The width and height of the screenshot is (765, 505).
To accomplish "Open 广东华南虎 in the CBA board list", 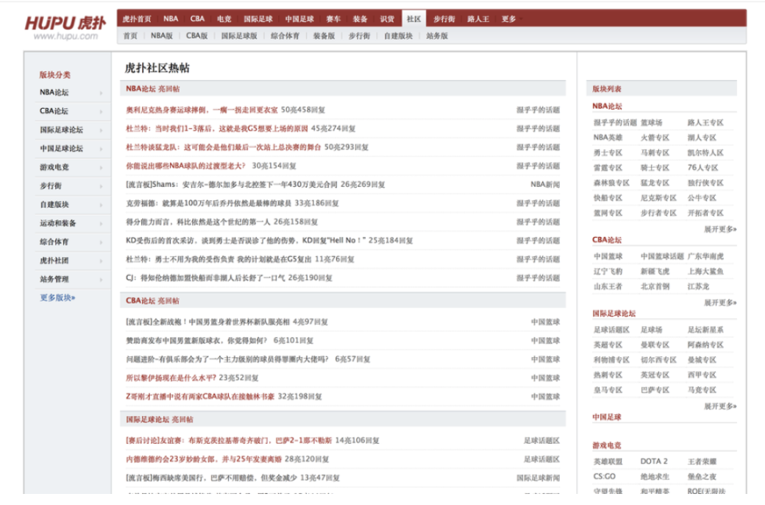I will [705, 256].
